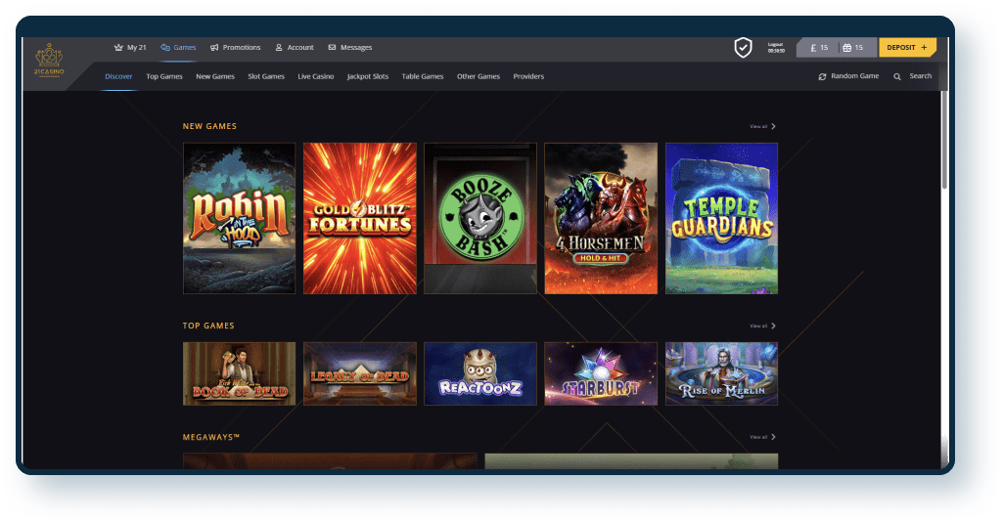View all Megaways games
The height and width of the screenshot is (522, 1002).
pyautogui.click(x=762, y=437)
